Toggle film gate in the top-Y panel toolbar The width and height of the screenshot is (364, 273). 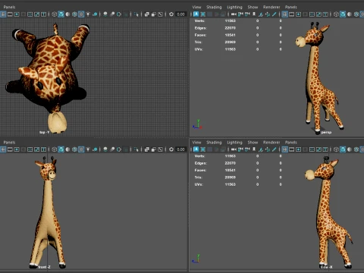pyautogui.click(x=10, y=14)
